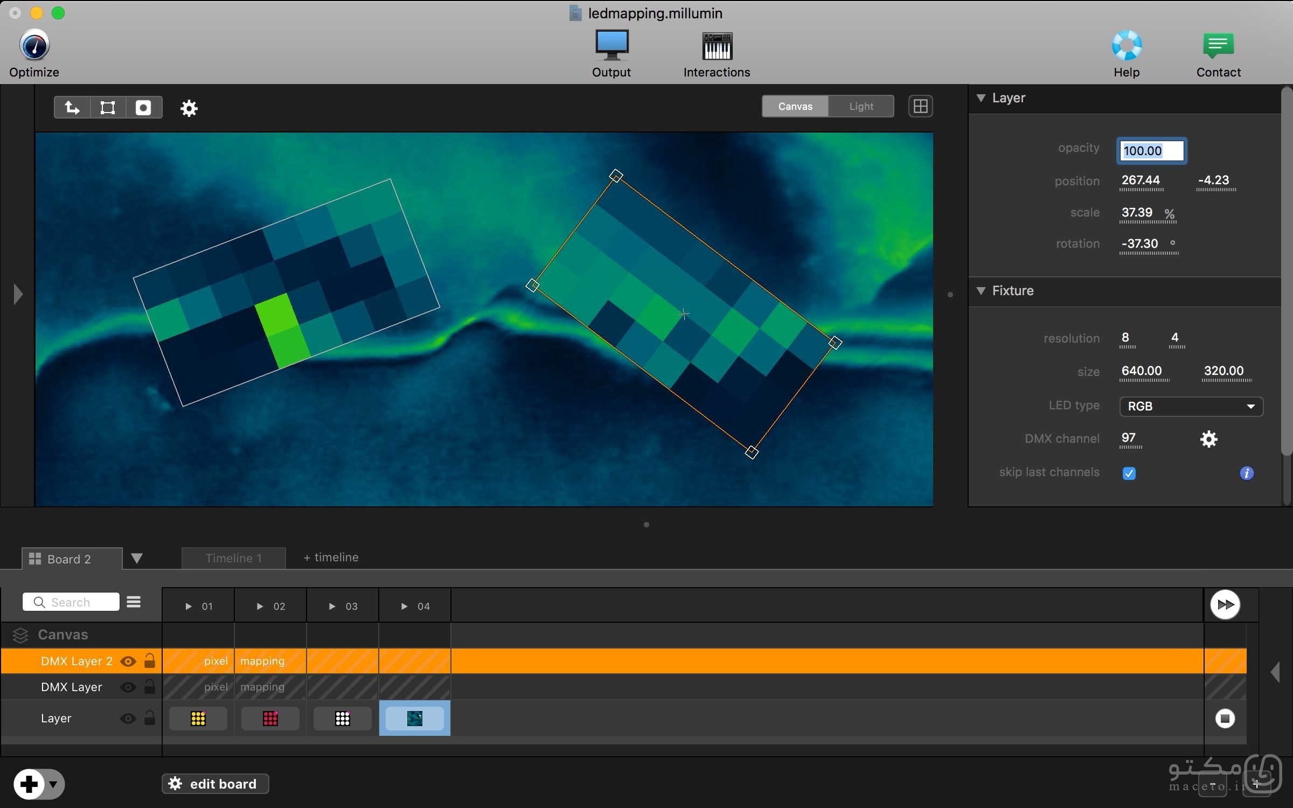This screenshot has width=1293, height=808.
Task: Click the Canvas layers stack icon
Action: pyautogui.click(x=20, y=635)
